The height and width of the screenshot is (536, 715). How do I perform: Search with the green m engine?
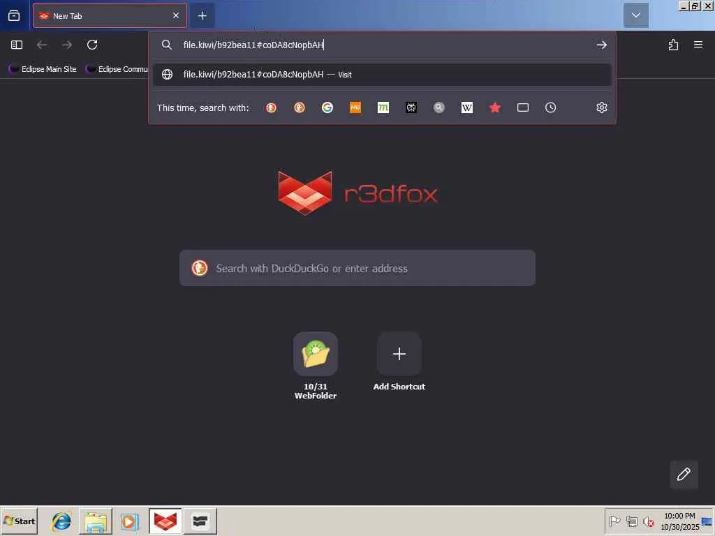point(383,107)
